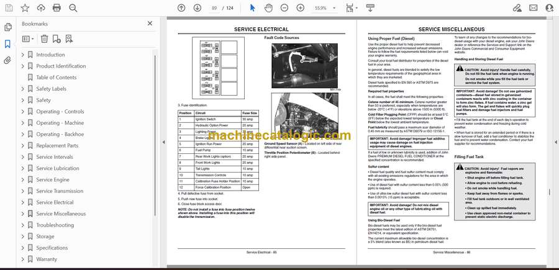Click the 'Fault Code Sources' heading
Image resolution: width=559 pixels, height=270 pixels.
coord(281,38)
